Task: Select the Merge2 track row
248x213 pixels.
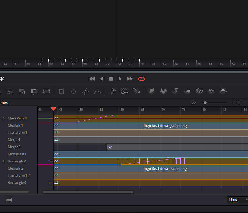Action: click(x=14, y=147)
